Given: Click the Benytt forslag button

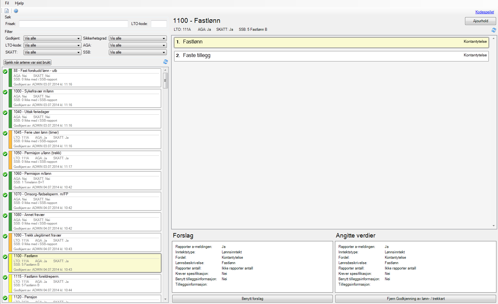Looking at the screenshot, I should [252, 299].
